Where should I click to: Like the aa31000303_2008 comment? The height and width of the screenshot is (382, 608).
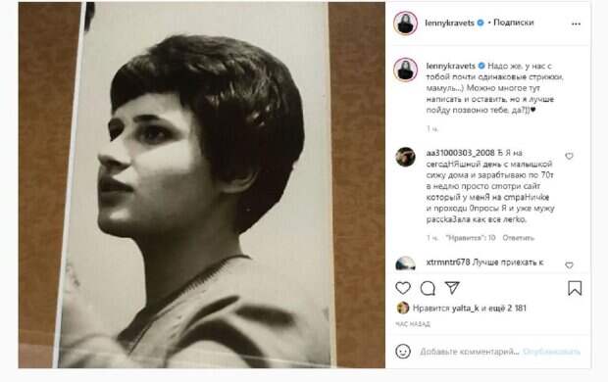tap(569, 156)
